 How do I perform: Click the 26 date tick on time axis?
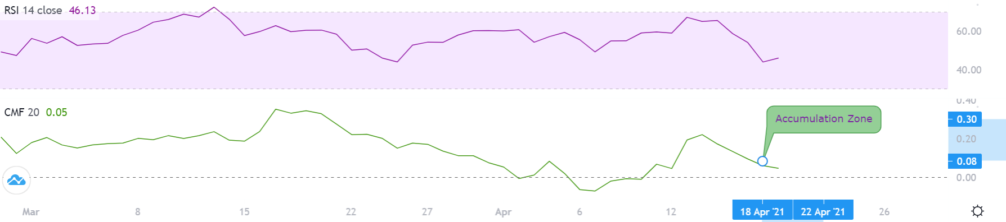click(884, 212)
